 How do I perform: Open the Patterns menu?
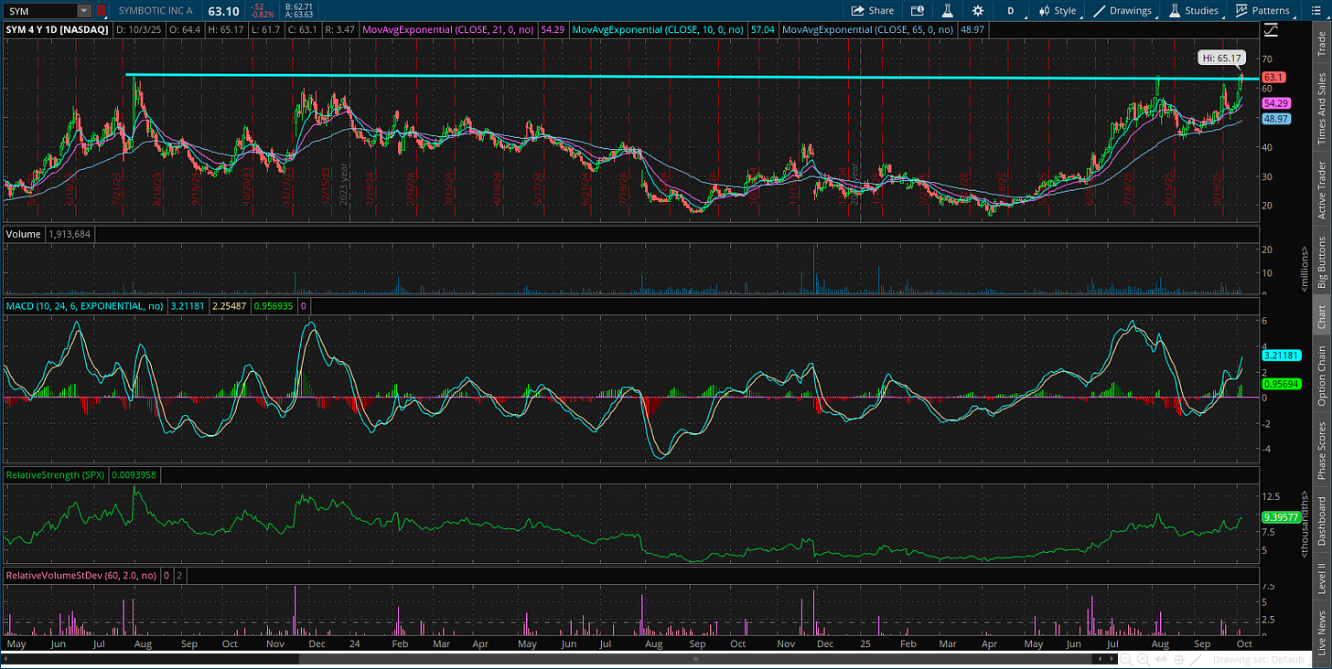pos(1262,11)
